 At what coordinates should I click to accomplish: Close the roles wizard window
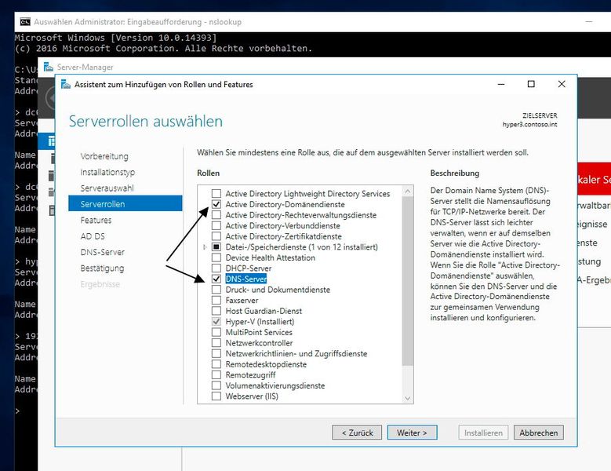point(562,84)
